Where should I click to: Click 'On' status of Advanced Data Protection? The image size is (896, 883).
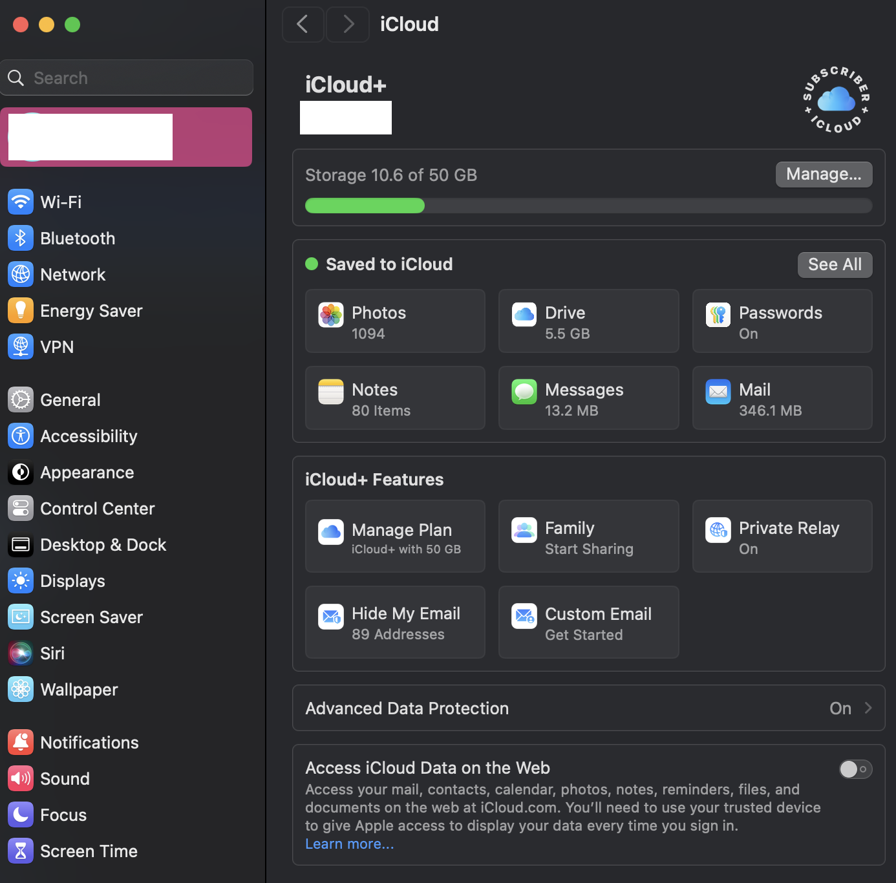[x=840, y=708]
